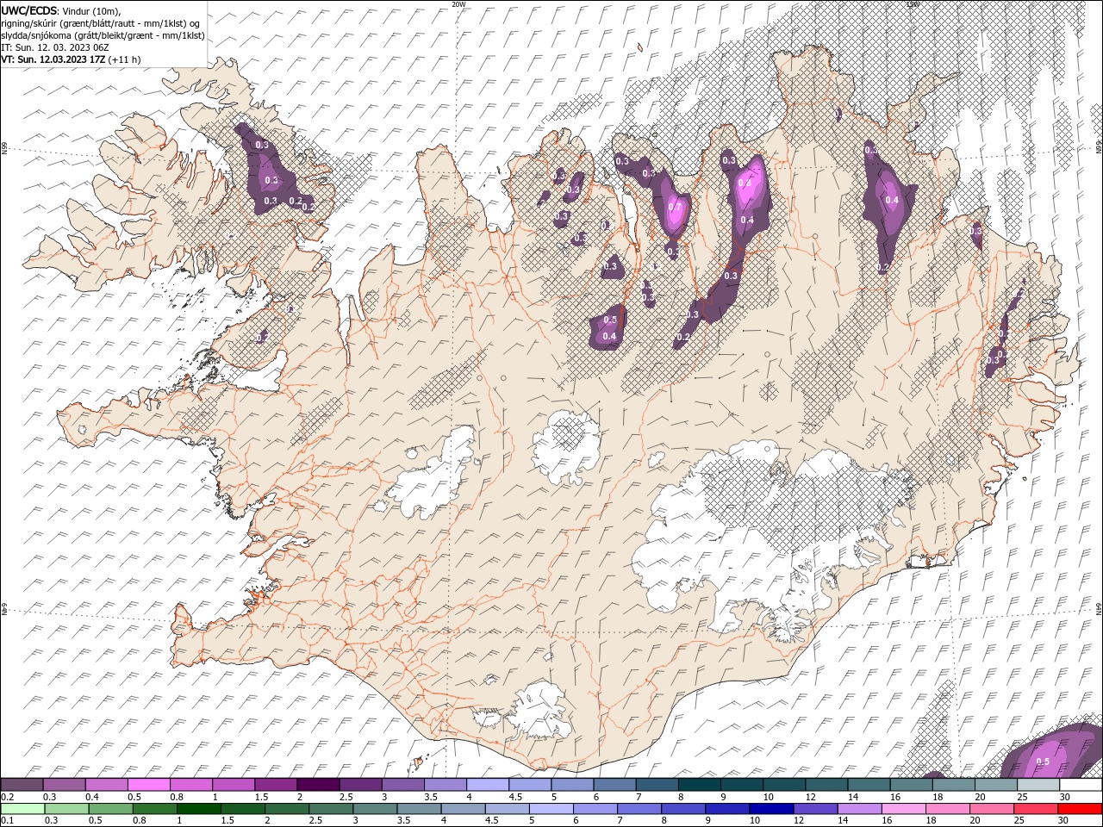1103x827 pixels.
Task: Click the 0.1 label in the lower legend
Action: pos(7,820)
